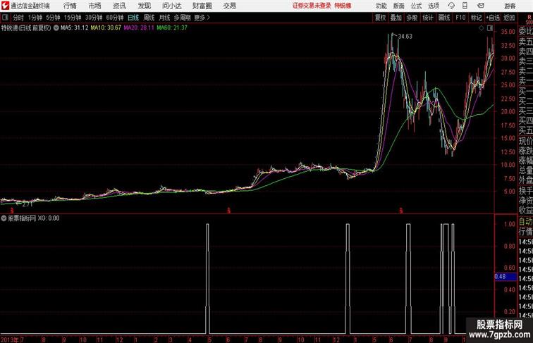Click the MA20: 28.11 label

[x=139, y=28]
